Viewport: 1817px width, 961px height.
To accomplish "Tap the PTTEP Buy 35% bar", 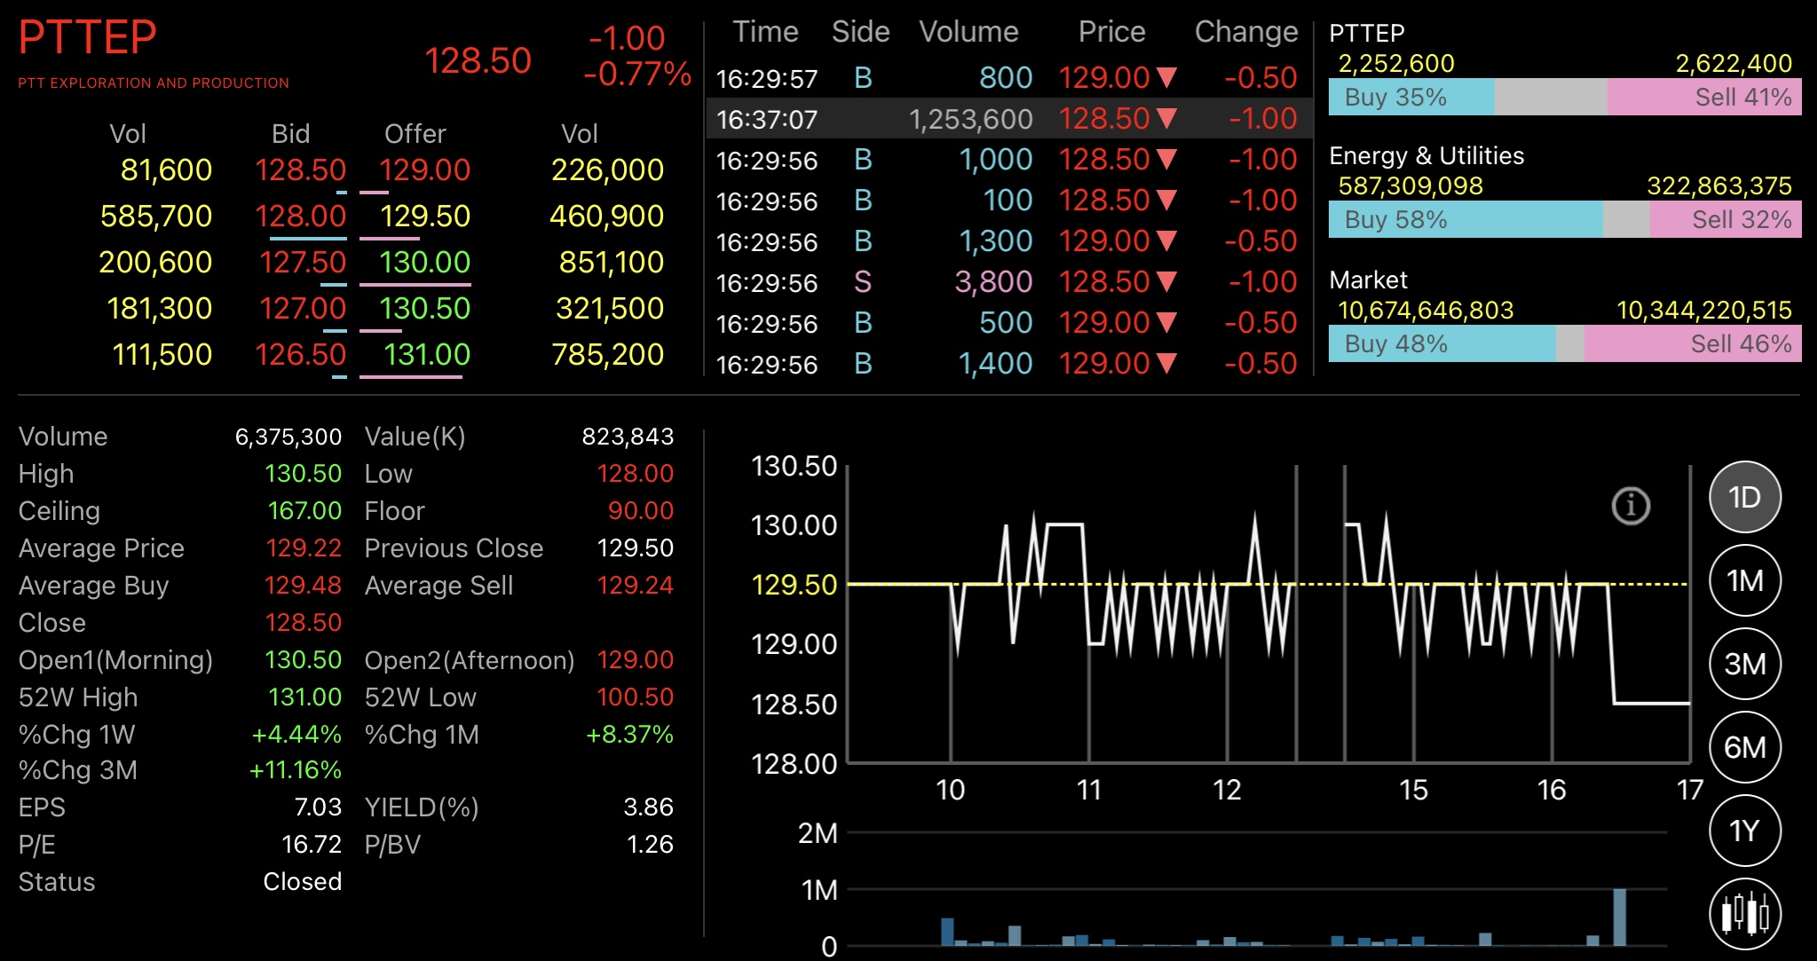I will (1411, 97).
